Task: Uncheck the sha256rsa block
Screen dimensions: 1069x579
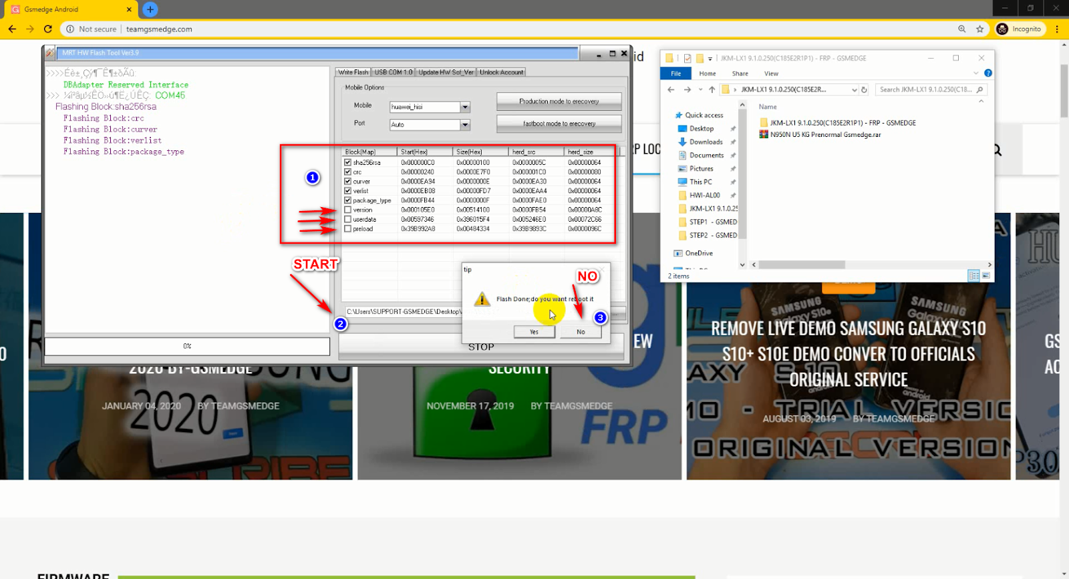Action: [347, 162]
